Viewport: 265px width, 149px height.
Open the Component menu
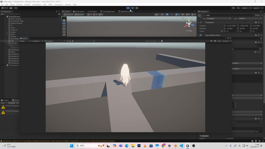coord(59,5)
